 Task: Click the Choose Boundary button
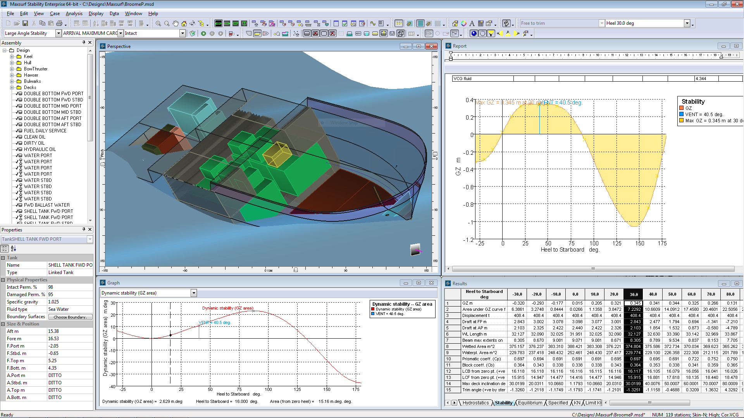[70, 317]
